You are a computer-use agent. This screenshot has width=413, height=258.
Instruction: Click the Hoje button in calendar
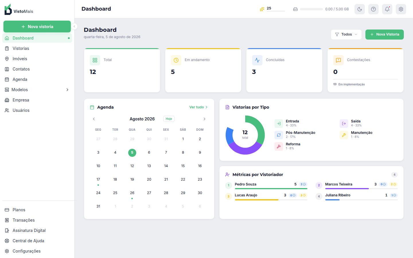pos(169,119)
